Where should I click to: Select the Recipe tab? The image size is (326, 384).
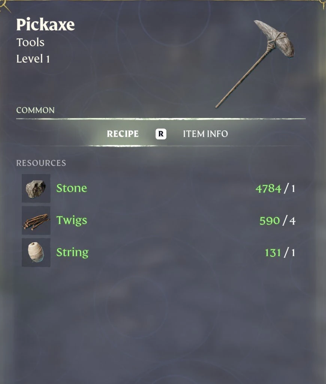pos(123,134)
